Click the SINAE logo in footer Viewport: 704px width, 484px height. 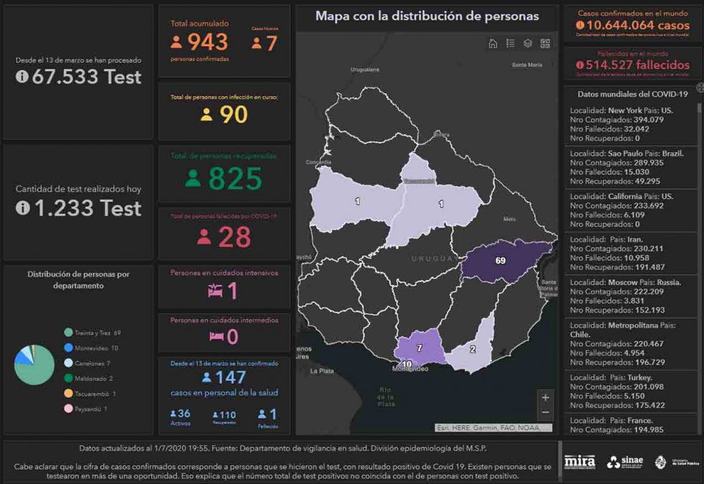(x=623, y=462)
